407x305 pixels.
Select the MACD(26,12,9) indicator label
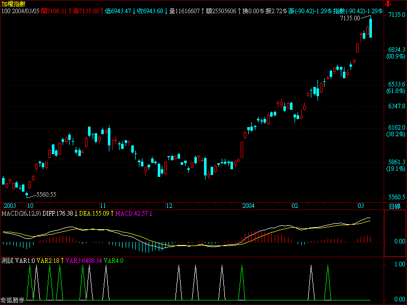point(20,213)
